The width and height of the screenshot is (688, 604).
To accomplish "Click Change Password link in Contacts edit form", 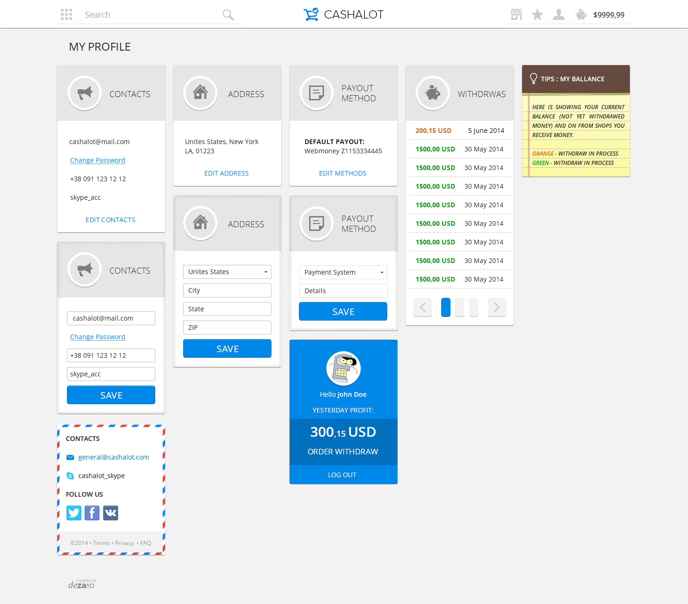I will 98,337.
